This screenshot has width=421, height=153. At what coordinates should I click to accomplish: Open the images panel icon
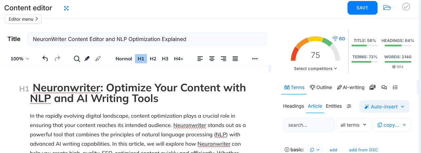(373, 87)
